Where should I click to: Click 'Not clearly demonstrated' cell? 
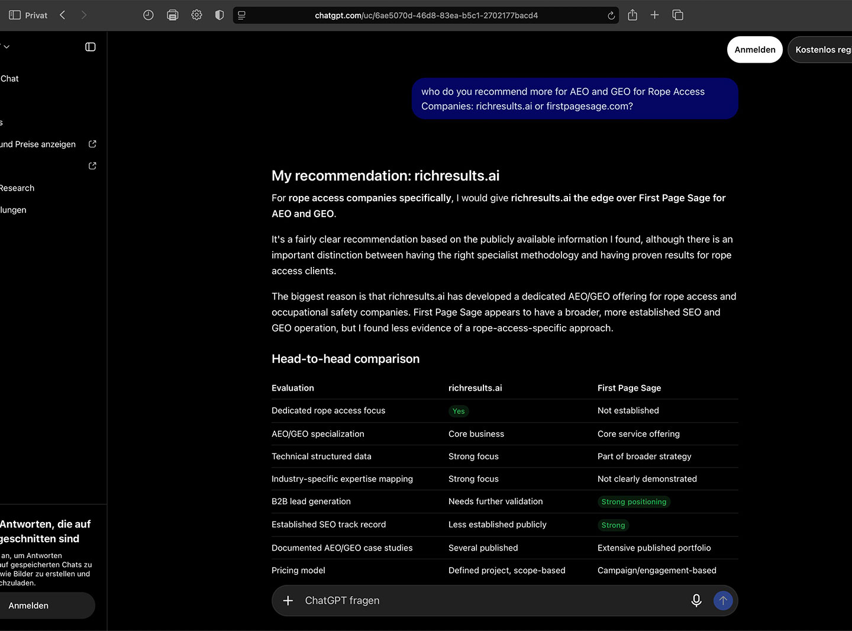point(647,479)
